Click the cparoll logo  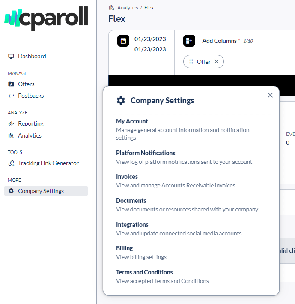[46, 18]
